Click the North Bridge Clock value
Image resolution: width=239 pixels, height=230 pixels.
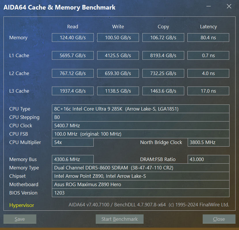[208, 142]
